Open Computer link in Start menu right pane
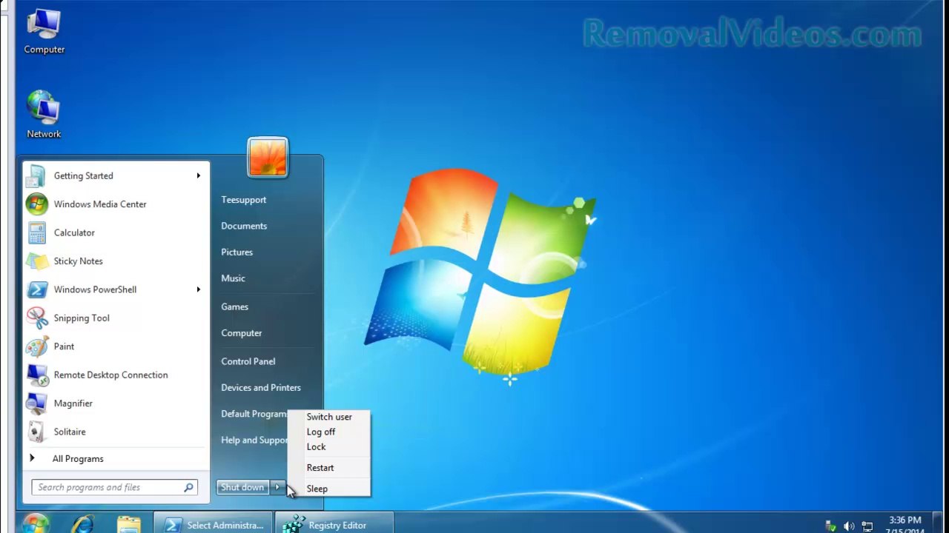 242,333
